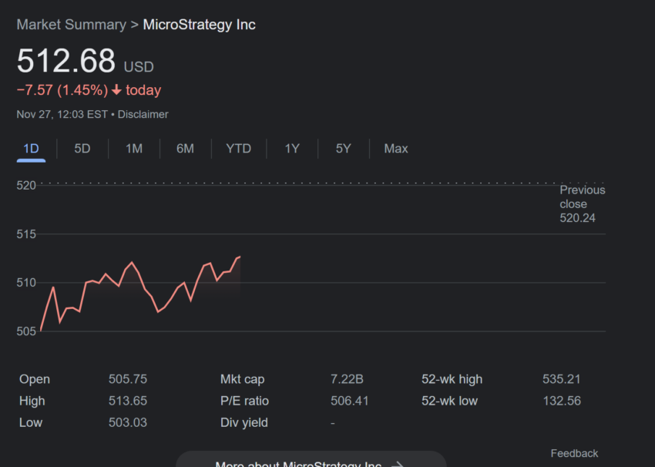Select the Max time range

click(396, 149)
